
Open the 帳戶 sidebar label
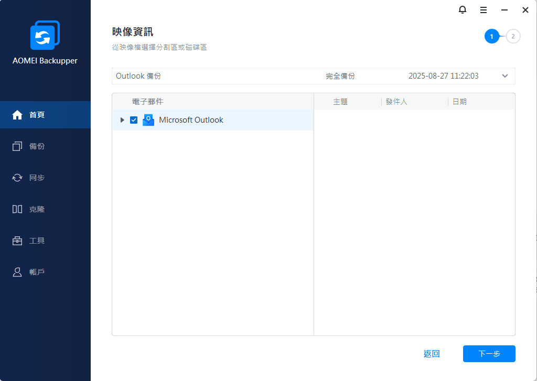pyautogui.click(x=37, y=272)
